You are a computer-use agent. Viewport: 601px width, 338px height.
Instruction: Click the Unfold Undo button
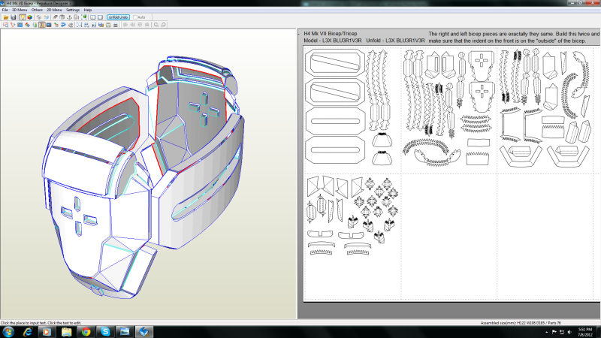(x=118, y=17)
